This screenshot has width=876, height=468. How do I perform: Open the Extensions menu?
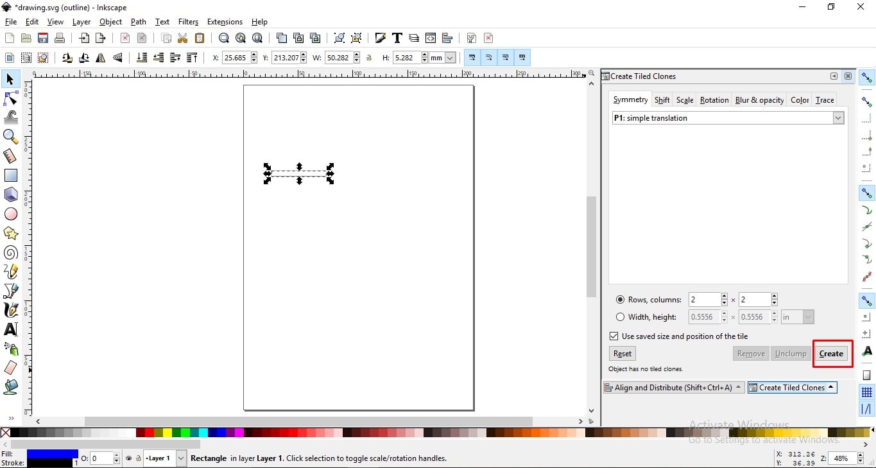pos(225,22)
